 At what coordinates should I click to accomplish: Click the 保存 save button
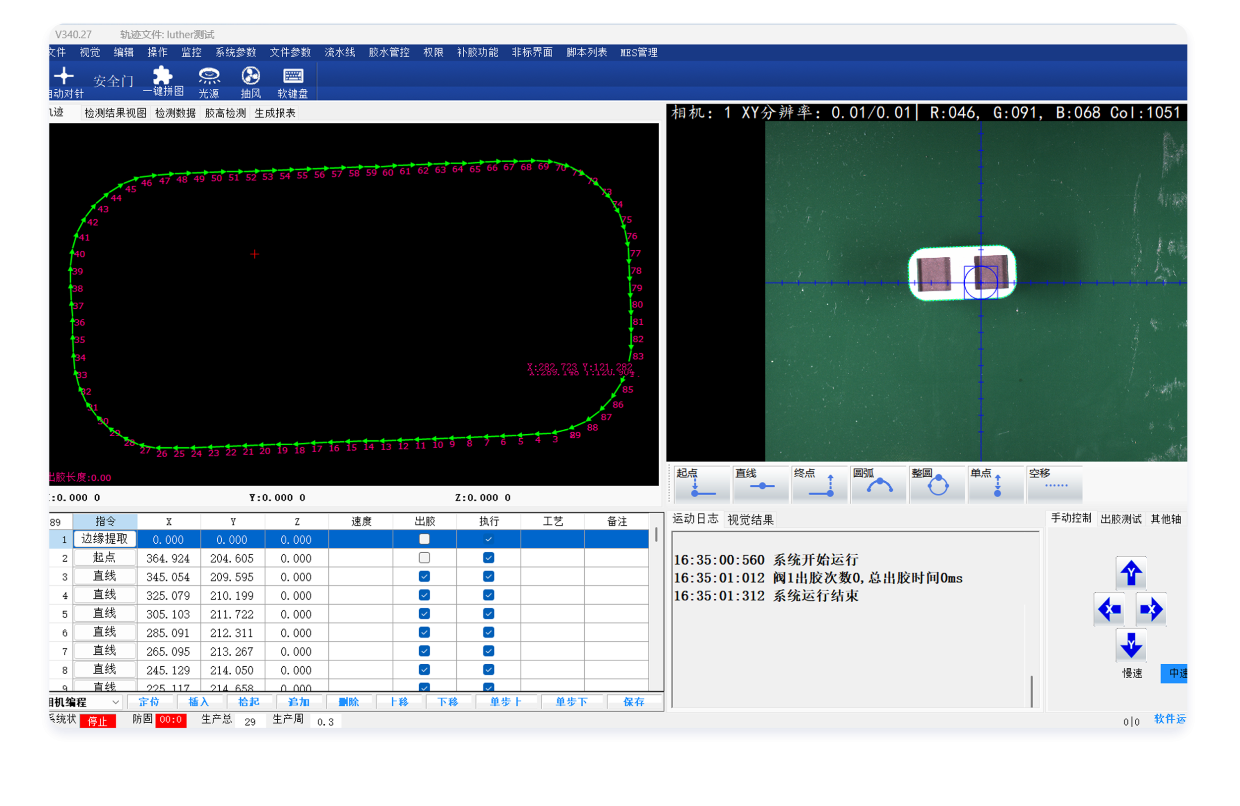point(633,702)
